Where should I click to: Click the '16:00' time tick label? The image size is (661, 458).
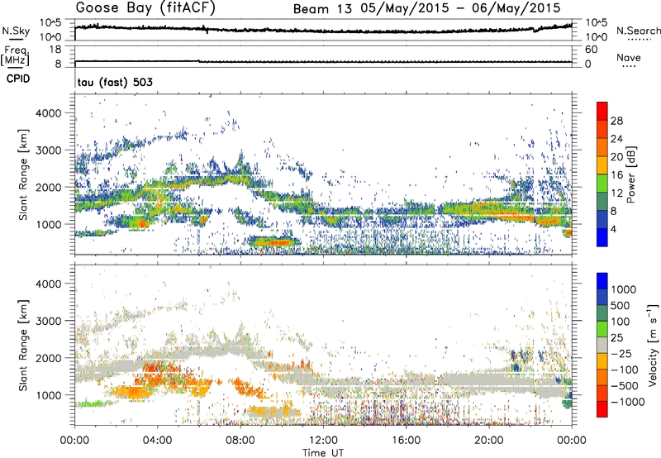pos(406,441)
